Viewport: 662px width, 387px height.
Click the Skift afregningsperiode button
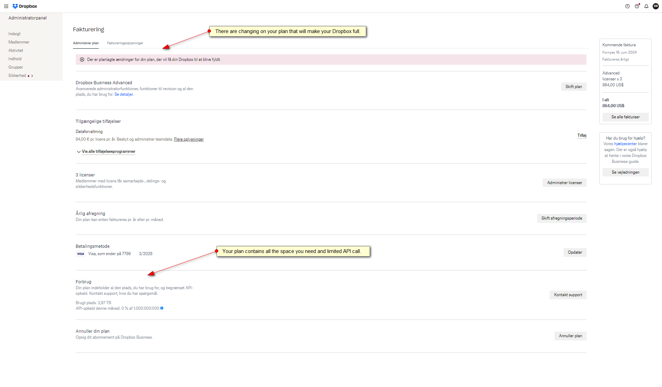pyautogui.click(x=562, y=218)
